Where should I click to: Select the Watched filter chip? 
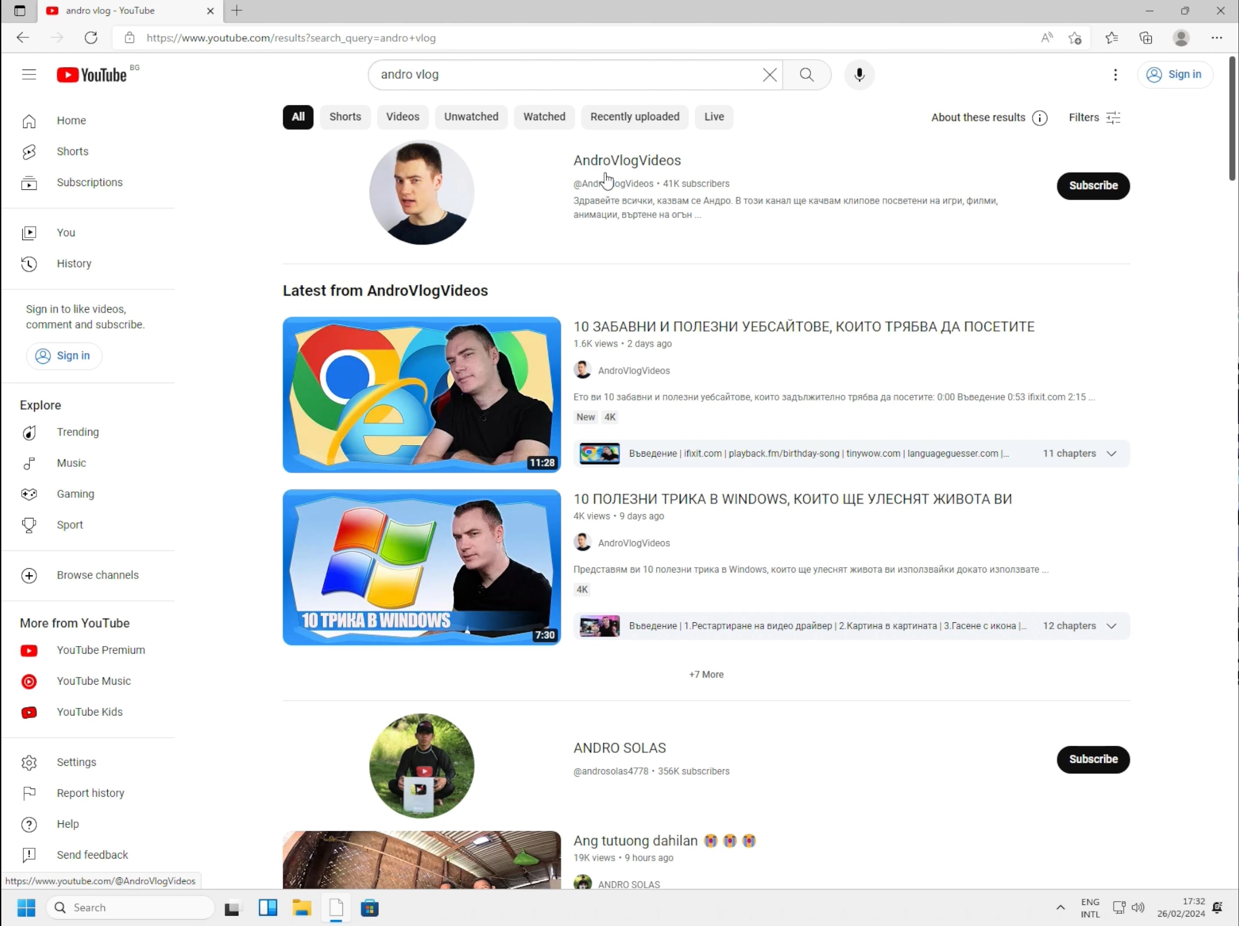[544, 117]
